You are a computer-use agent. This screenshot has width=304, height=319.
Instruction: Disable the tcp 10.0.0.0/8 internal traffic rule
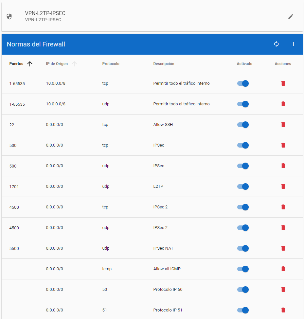tap(243, 83)
